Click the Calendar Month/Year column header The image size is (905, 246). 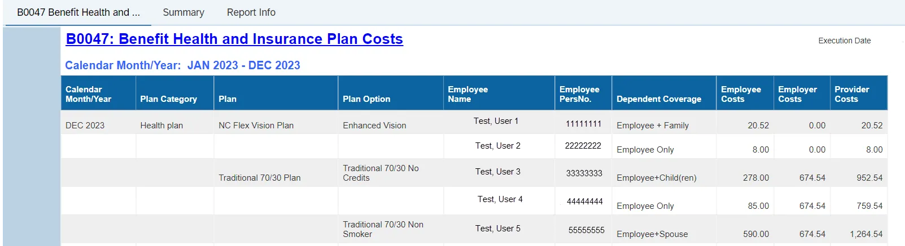[x=89, y=94]
